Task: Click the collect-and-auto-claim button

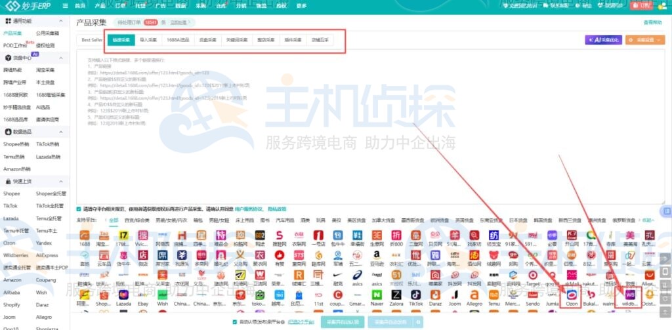Action: click(x=343, y=322)
